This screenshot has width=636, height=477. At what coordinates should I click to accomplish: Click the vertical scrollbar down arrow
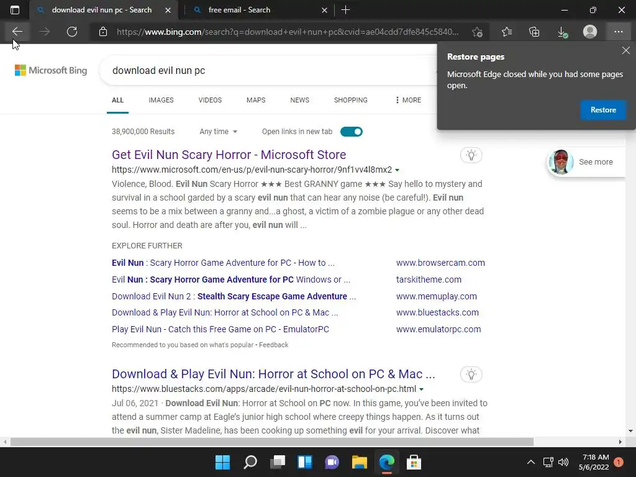[x=630, y=431]
